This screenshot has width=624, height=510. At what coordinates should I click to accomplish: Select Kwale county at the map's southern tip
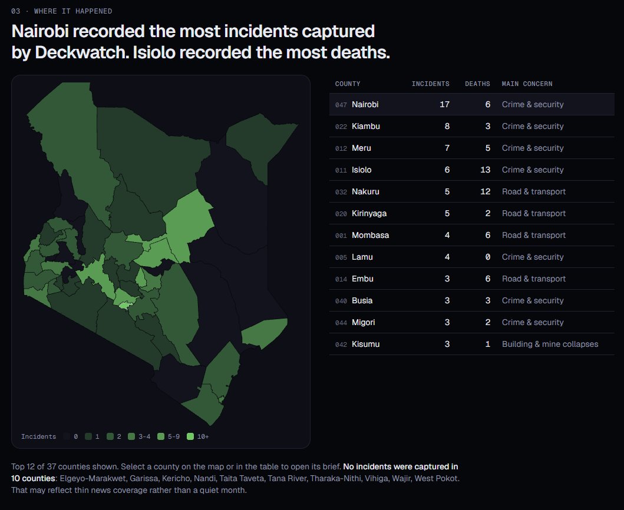[205, 406]
